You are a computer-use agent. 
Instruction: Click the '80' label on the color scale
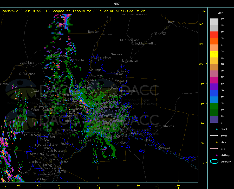[x=222, y=19]
